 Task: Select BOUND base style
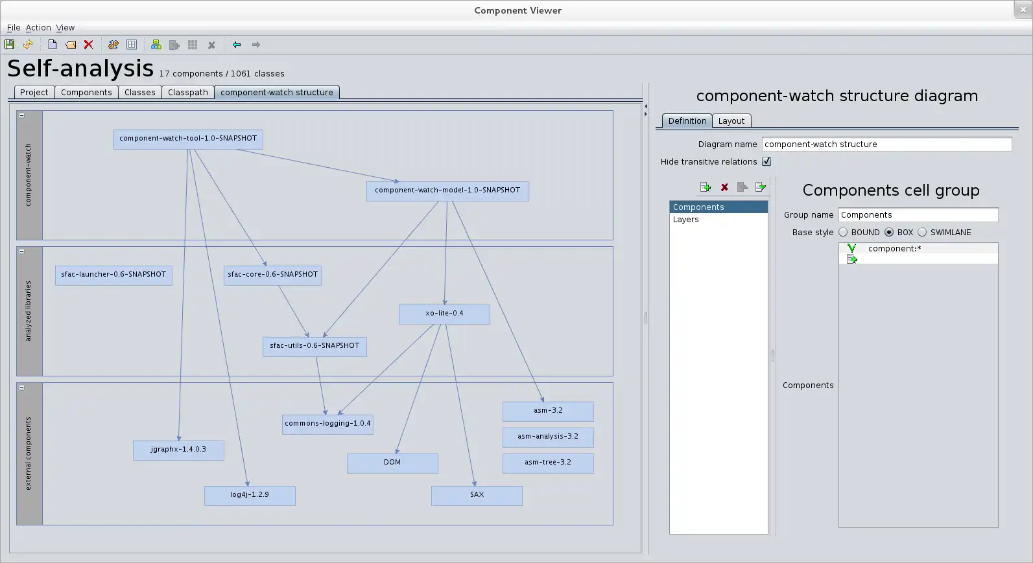tap(843, 232)
